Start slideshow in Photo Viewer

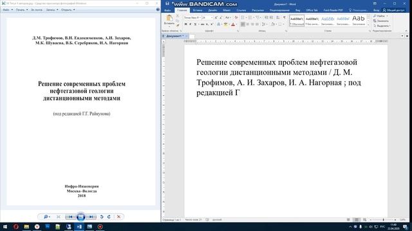[x=80, y=217]
